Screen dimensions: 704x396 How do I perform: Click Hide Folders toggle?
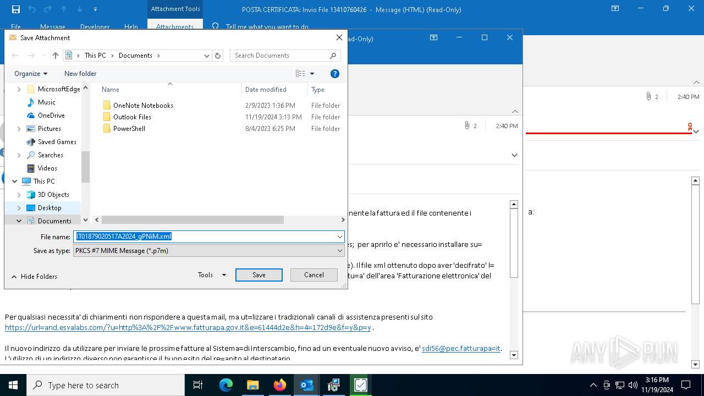click(34, 277)
